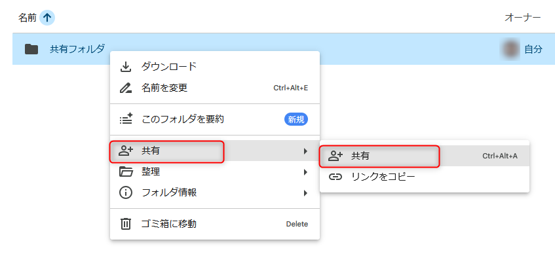
Task: Click the owner avatar next to 自分
Action: [511, 49]
